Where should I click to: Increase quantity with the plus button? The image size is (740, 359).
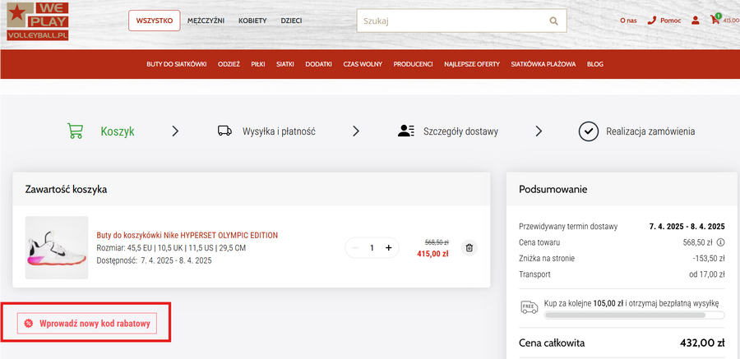tap(389, 247)
